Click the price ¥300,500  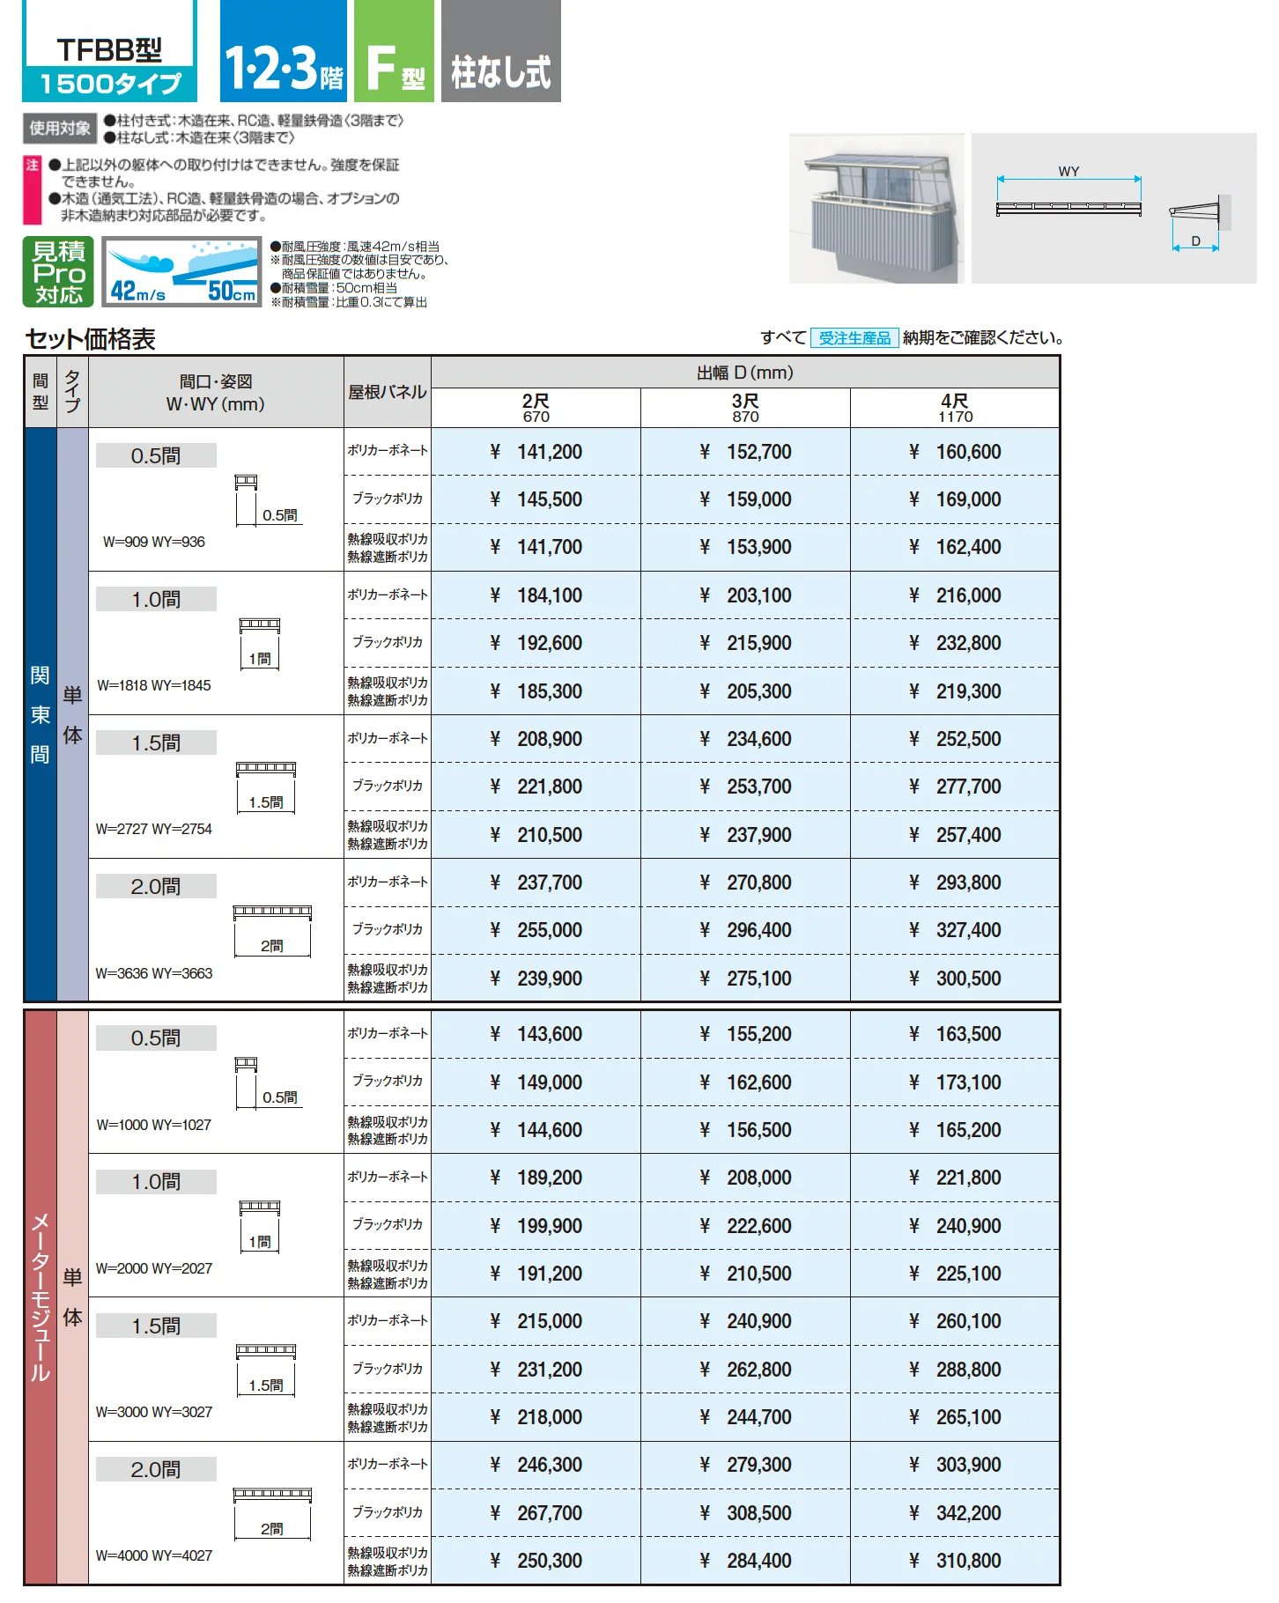955,979
